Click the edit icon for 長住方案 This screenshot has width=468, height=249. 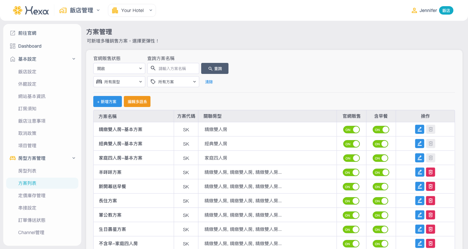(420, 201)
